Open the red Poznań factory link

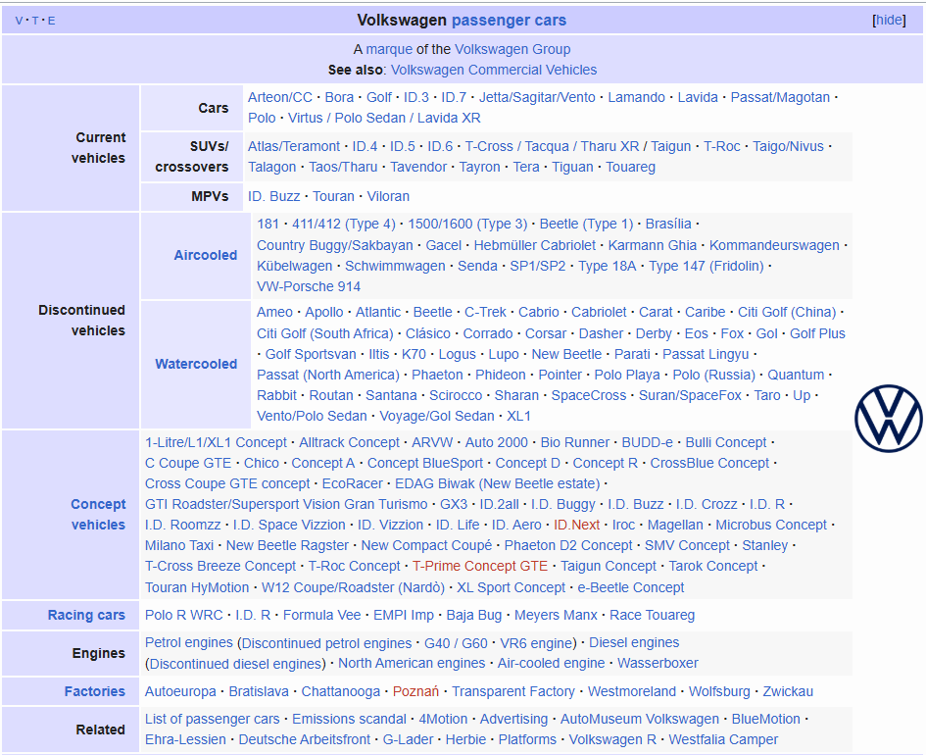point(415,691)
